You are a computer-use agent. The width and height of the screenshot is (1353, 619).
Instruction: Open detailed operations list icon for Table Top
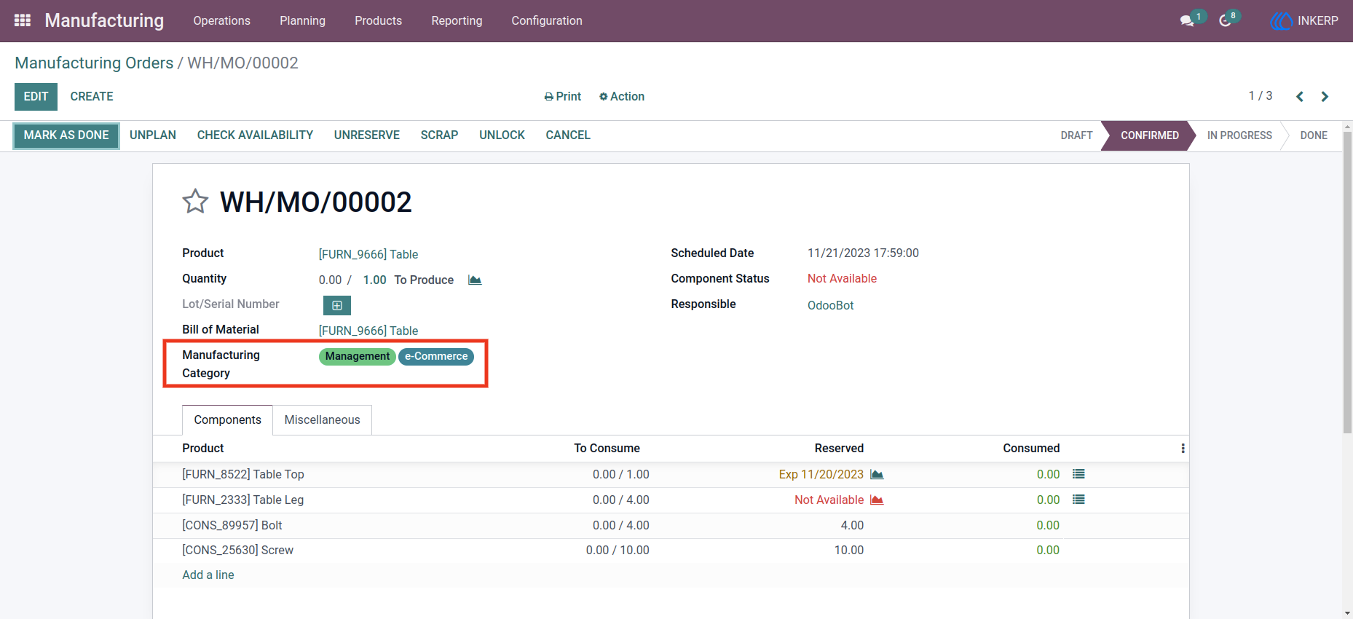click(x=1078, y=474)
